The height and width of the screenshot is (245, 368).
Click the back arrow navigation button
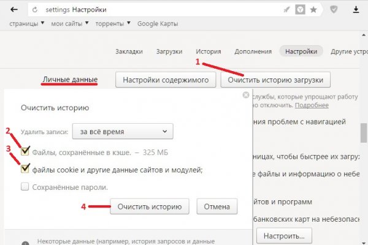coord(14,10)
